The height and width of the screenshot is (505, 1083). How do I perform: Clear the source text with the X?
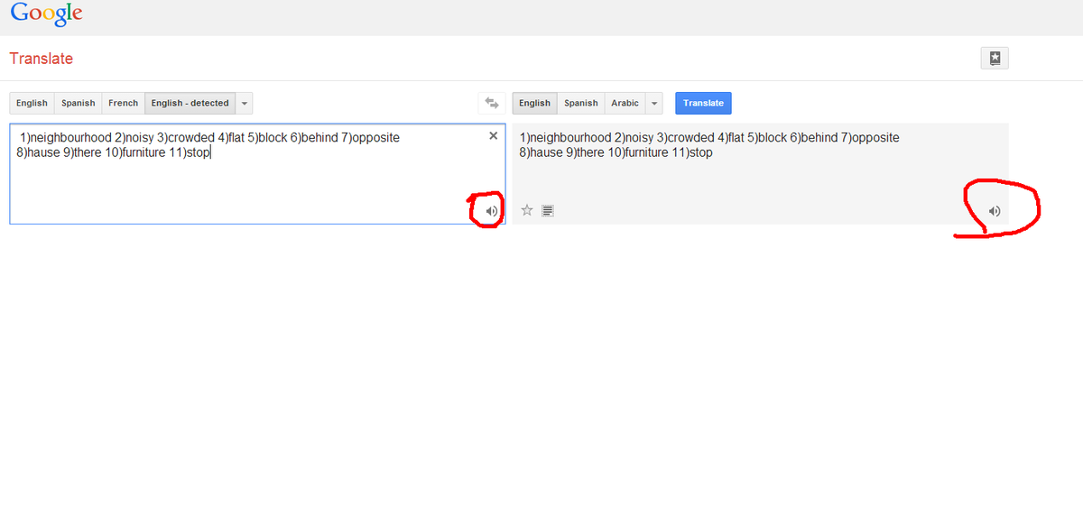click(x=493, y=135)
